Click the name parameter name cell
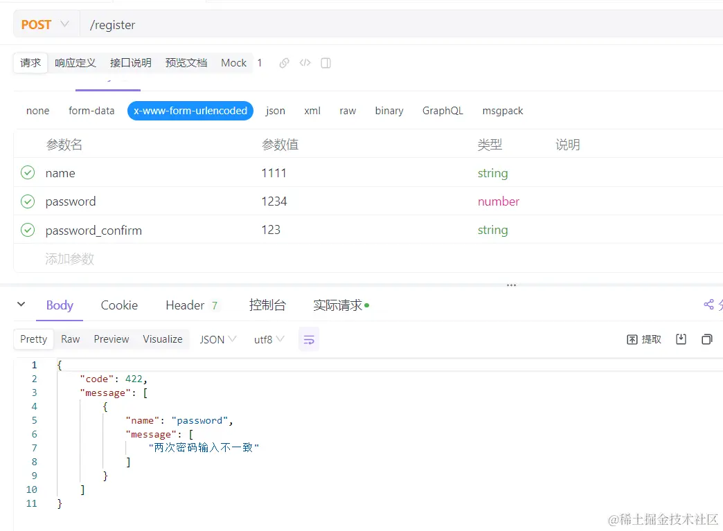Viewport: 723px width, 531px height. pos(60,173)
